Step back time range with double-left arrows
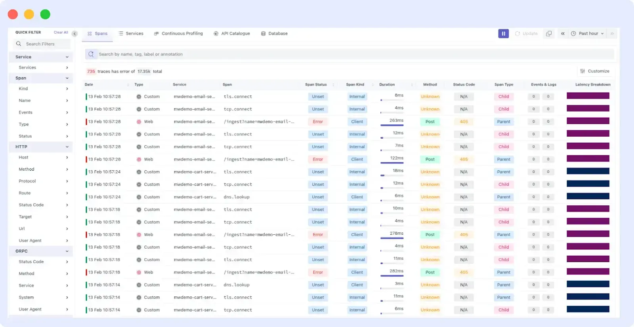The height and width of the screenshot is (327, 634). click(x=563, y=34)
